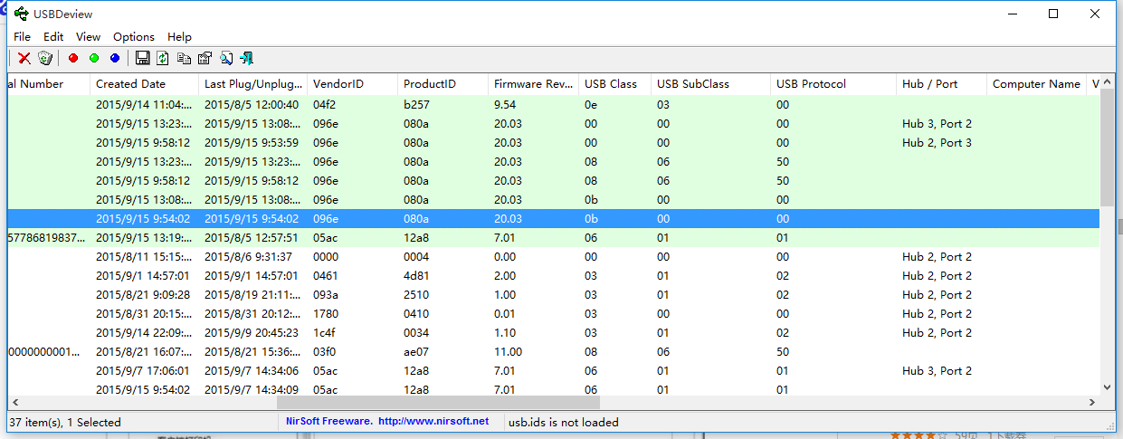Click the green circle enable icon
Screen dimensions: 1123x439
point(94,59)
